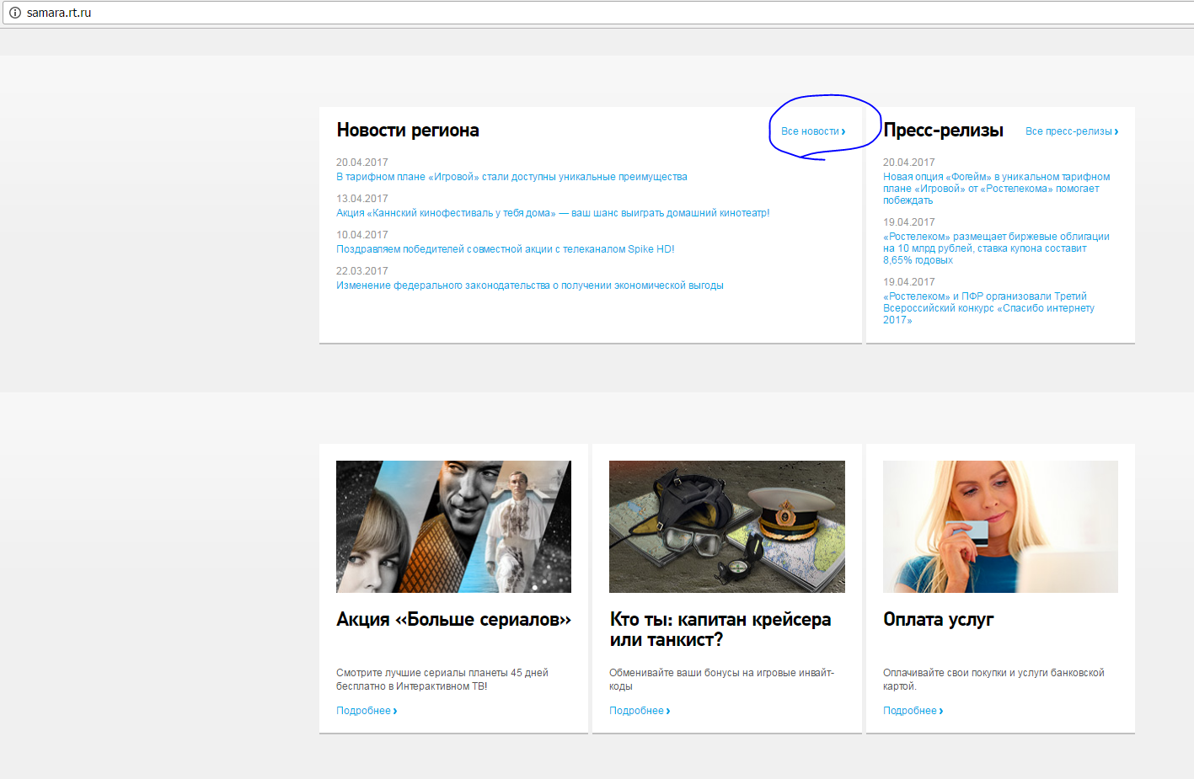Open news about tariff plan «Игровой» advantages
This screenshot has height=779, width=1194.
click(x=511, y=177)
